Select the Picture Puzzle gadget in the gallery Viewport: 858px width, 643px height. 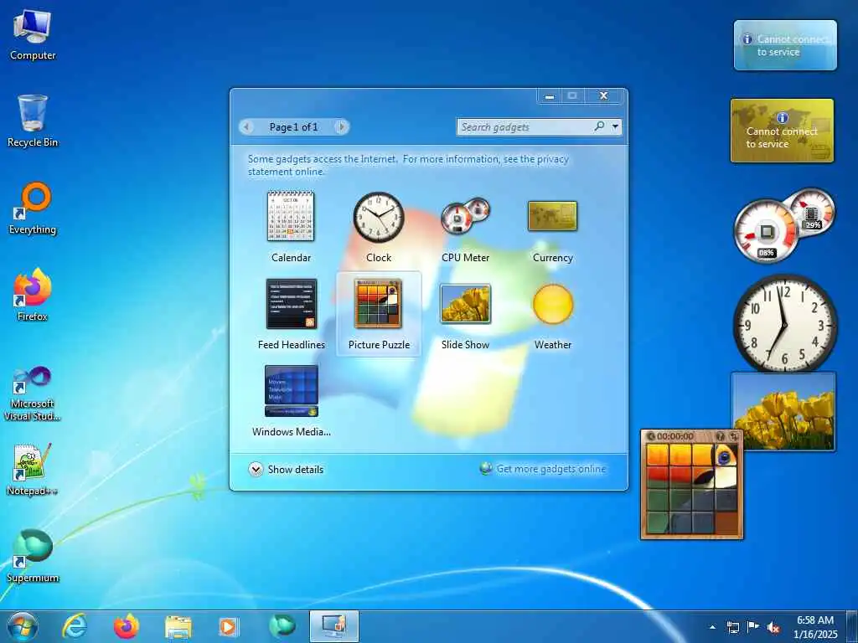point(379,314)
